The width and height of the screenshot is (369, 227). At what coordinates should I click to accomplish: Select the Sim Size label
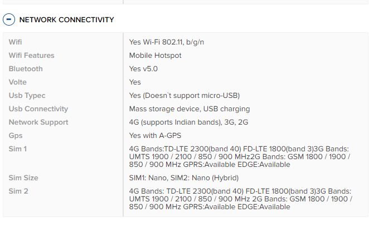coord(23,178)
